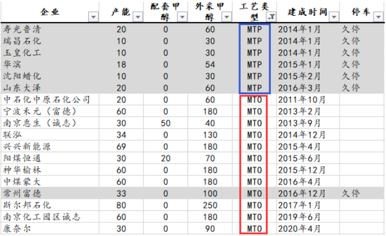The image size is (386, 236).
Task: Open the 停车 column filter dropdown
Action: point(378,17)
